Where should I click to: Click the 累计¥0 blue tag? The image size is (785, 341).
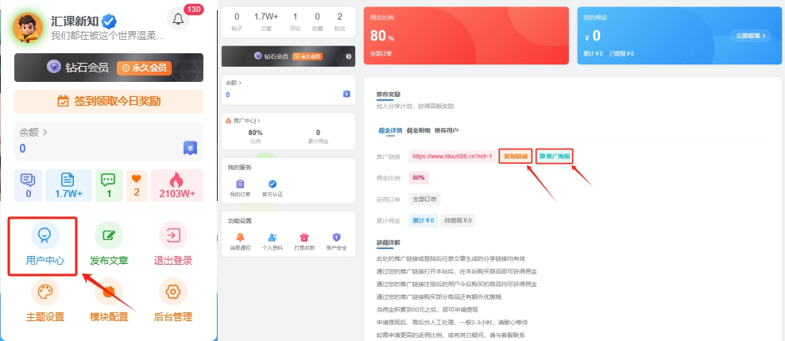pos(423,220)
